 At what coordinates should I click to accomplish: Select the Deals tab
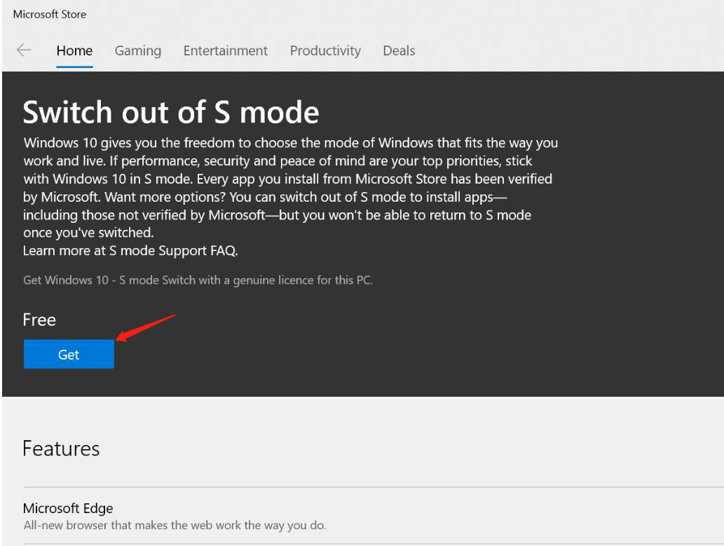coord(399,50)
